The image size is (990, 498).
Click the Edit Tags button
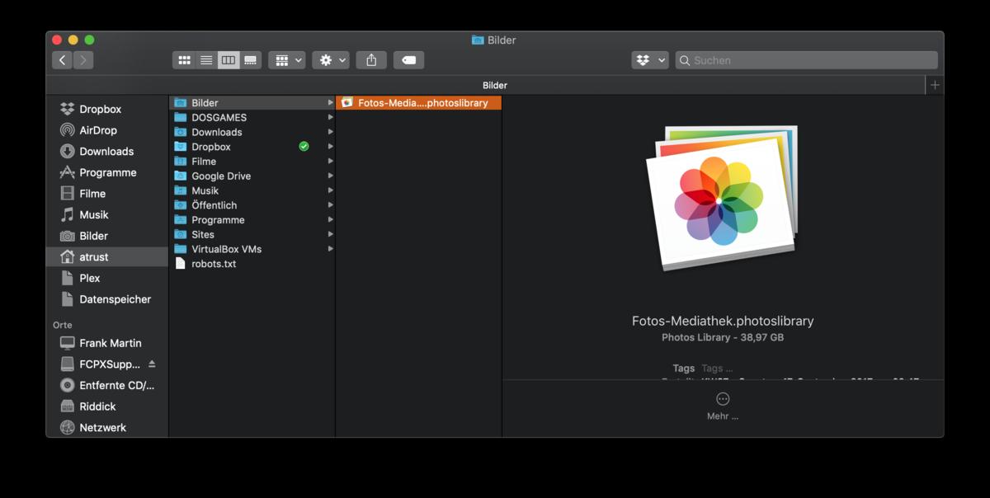click(x=408, y=60)
